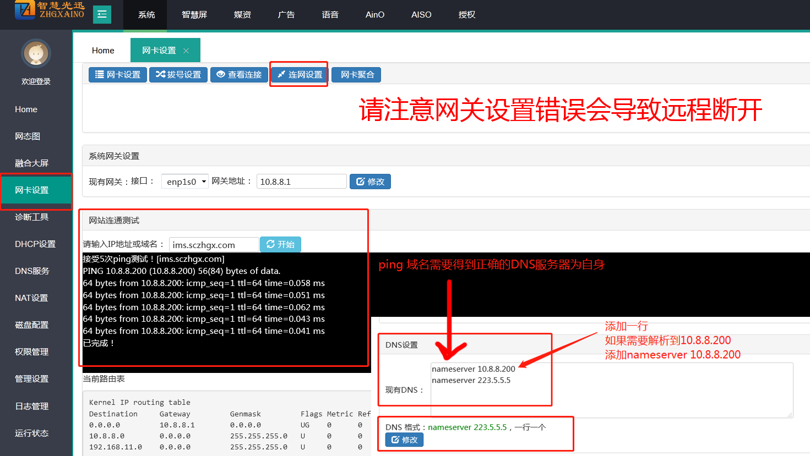Click the user avatar picture
This screenshot has width=810, height=456.
36,53
